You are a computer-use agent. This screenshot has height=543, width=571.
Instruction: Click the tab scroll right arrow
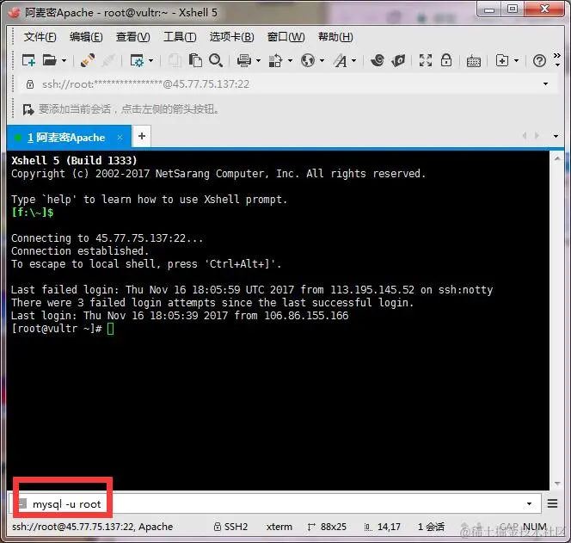point(537,136)
